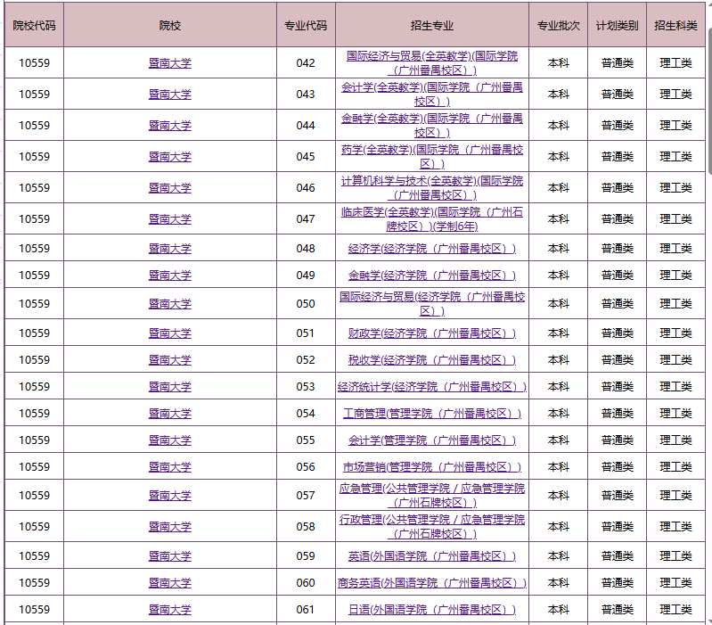Open 暨南大学 link in row 043

[170, 95]
